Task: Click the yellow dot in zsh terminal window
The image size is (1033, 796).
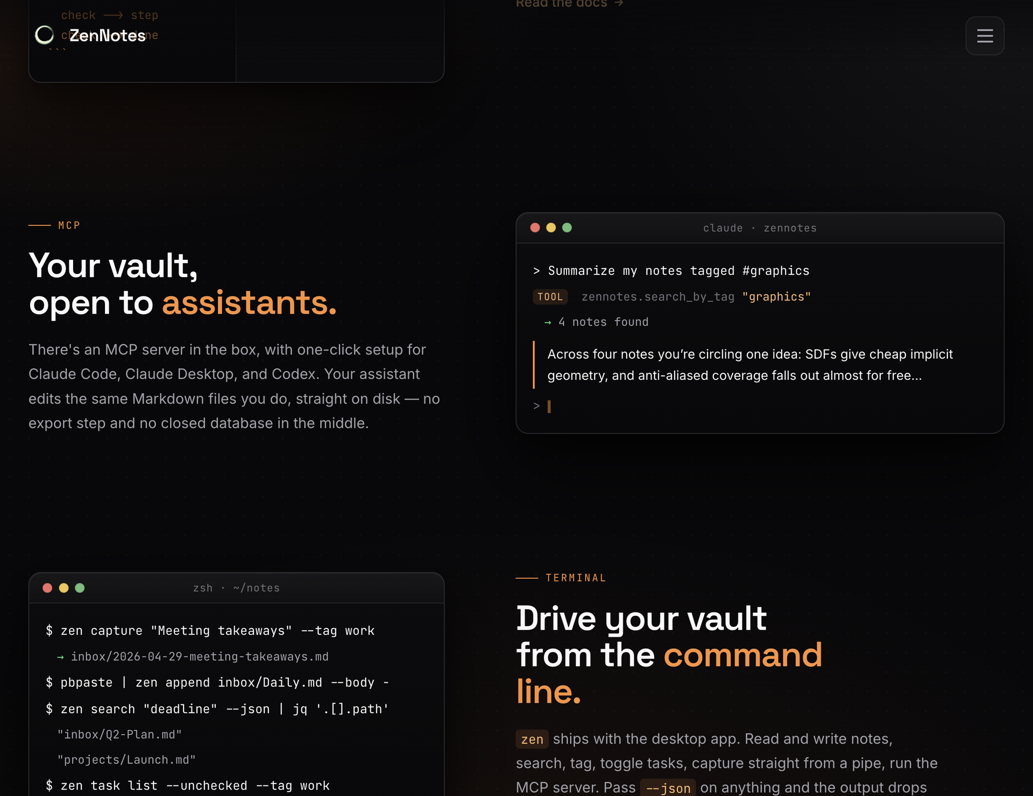Action: tap(63, 588)
